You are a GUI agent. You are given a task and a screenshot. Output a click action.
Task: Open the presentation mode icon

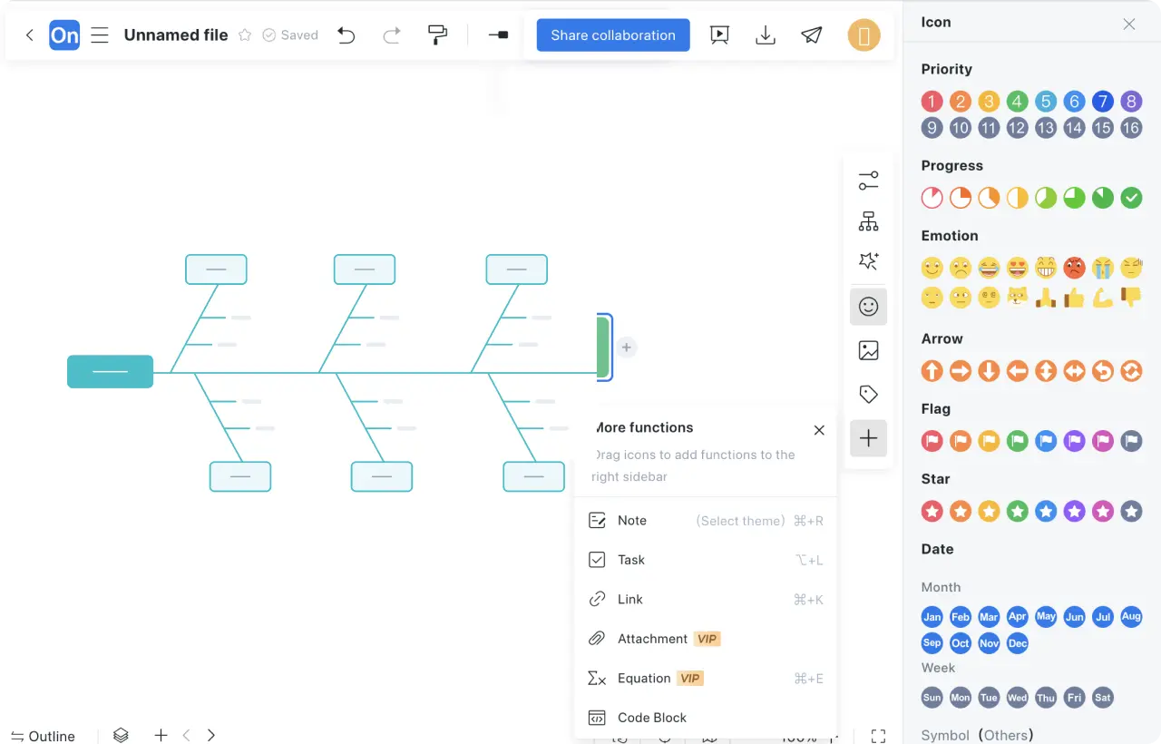719,35
